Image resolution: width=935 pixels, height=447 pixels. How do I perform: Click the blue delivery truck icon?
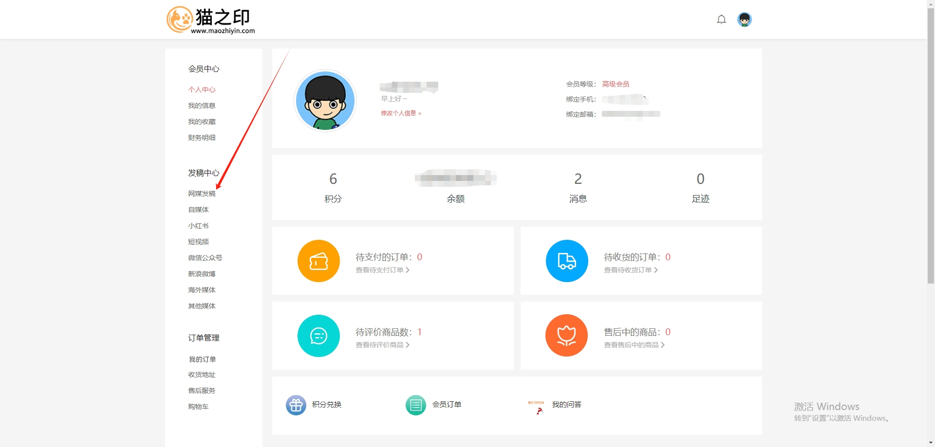click(x=567, y=261)
